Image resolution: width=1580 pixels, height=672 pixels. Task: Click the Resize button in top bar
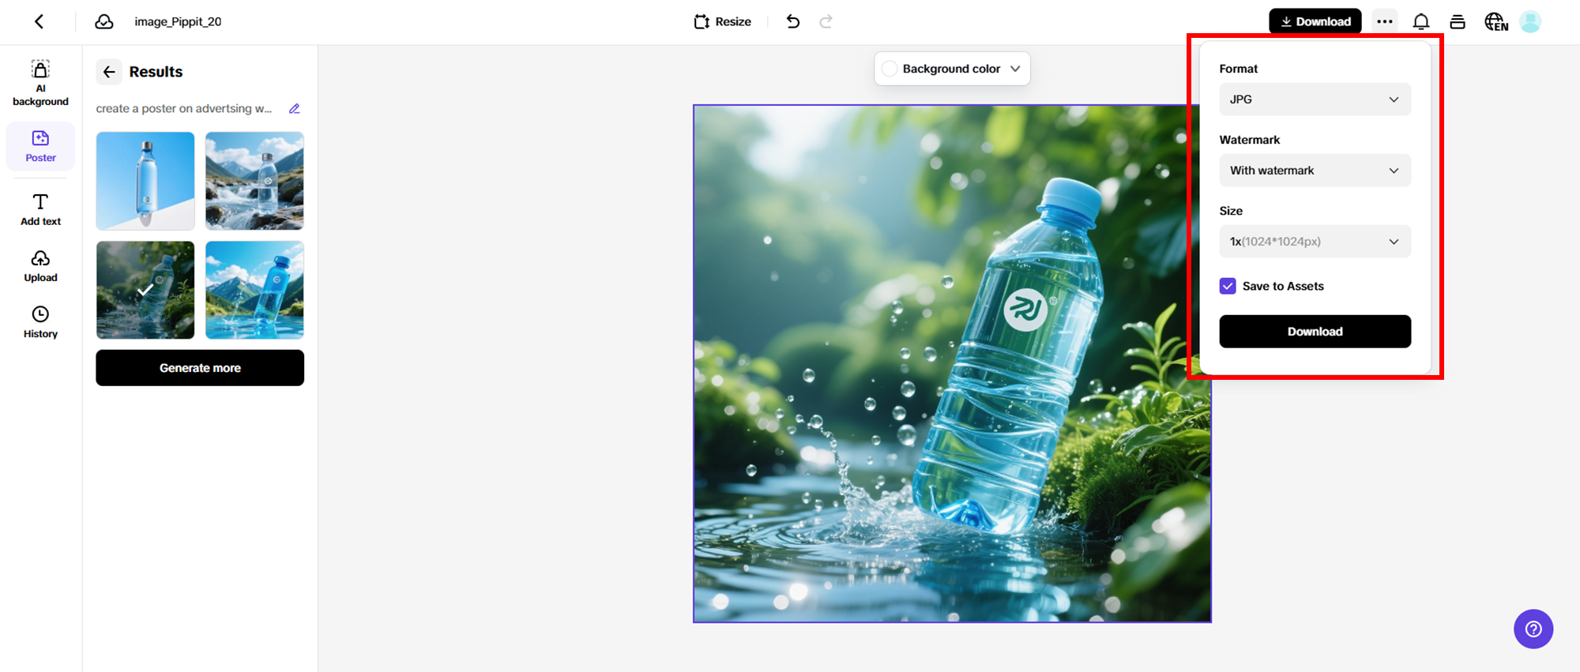pos(723,21)
